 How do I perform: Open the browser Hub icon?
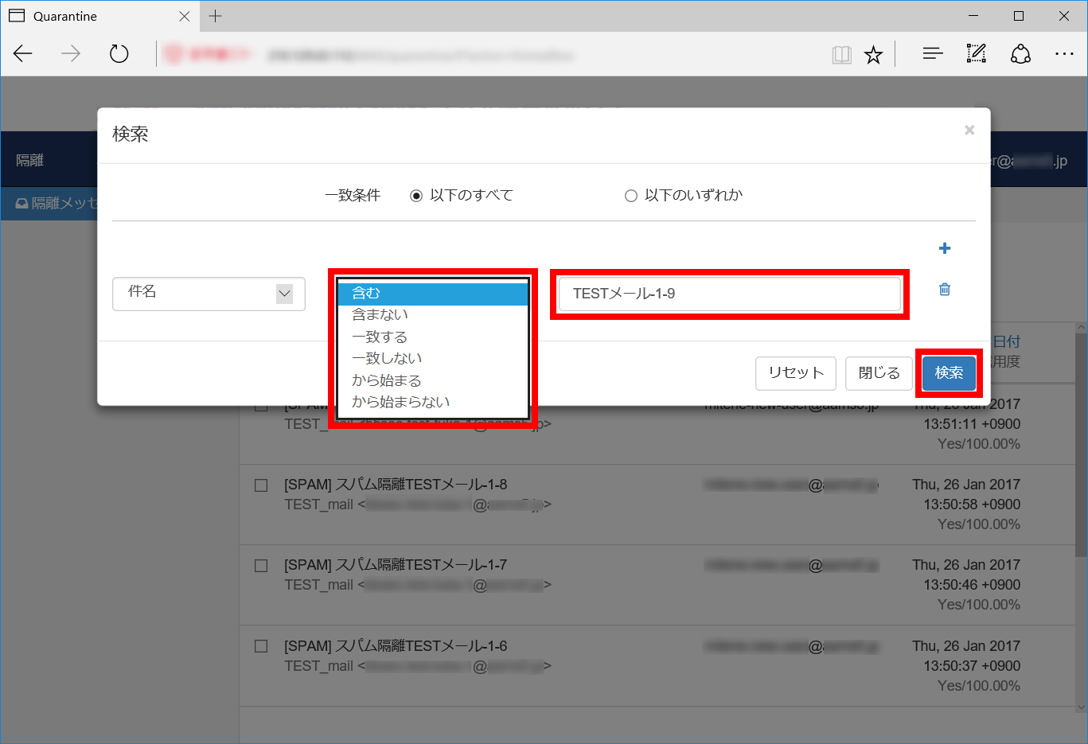[932, 54]
